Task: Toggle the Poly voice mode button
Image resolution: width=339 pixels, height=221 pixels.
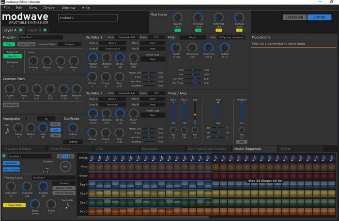Action: [9, 44]
